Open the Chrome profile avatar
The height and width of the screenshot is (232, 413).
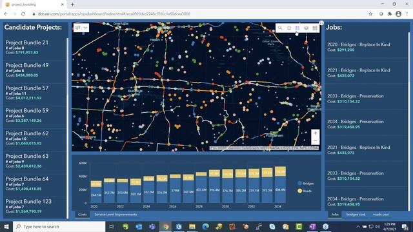(399, 14)
